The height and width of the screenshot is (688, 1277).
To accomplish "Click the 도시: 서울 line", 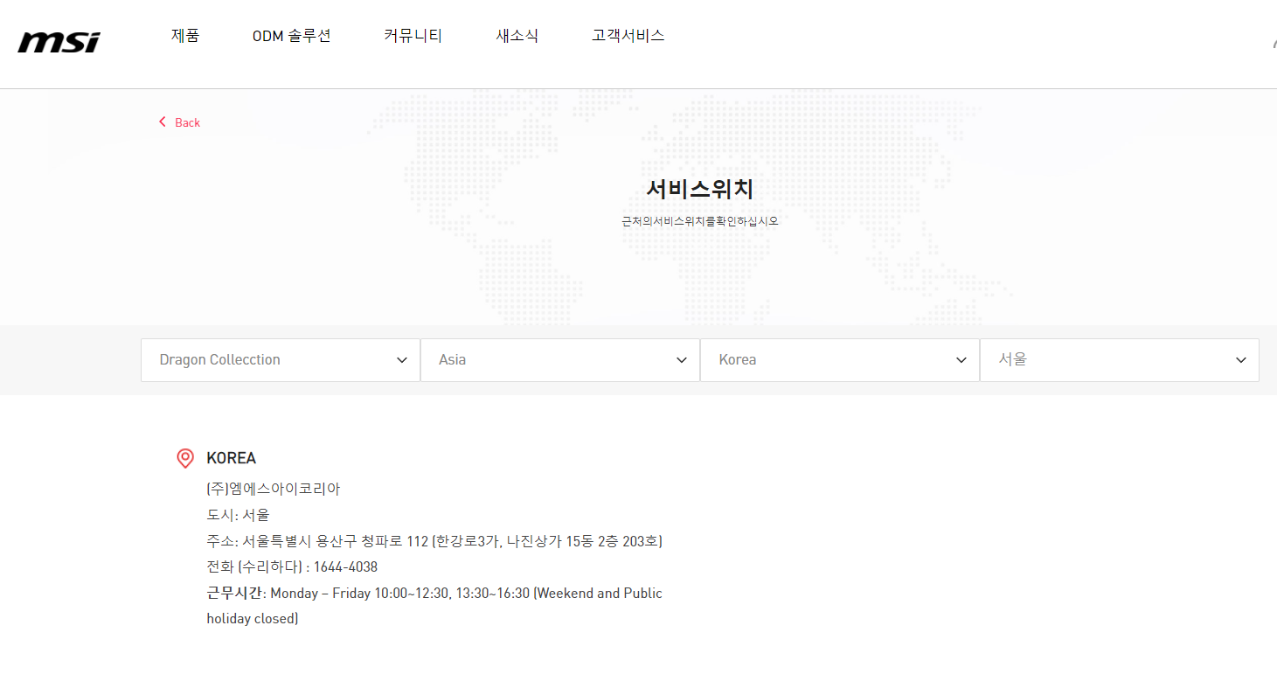I will (x=238, y=515).
